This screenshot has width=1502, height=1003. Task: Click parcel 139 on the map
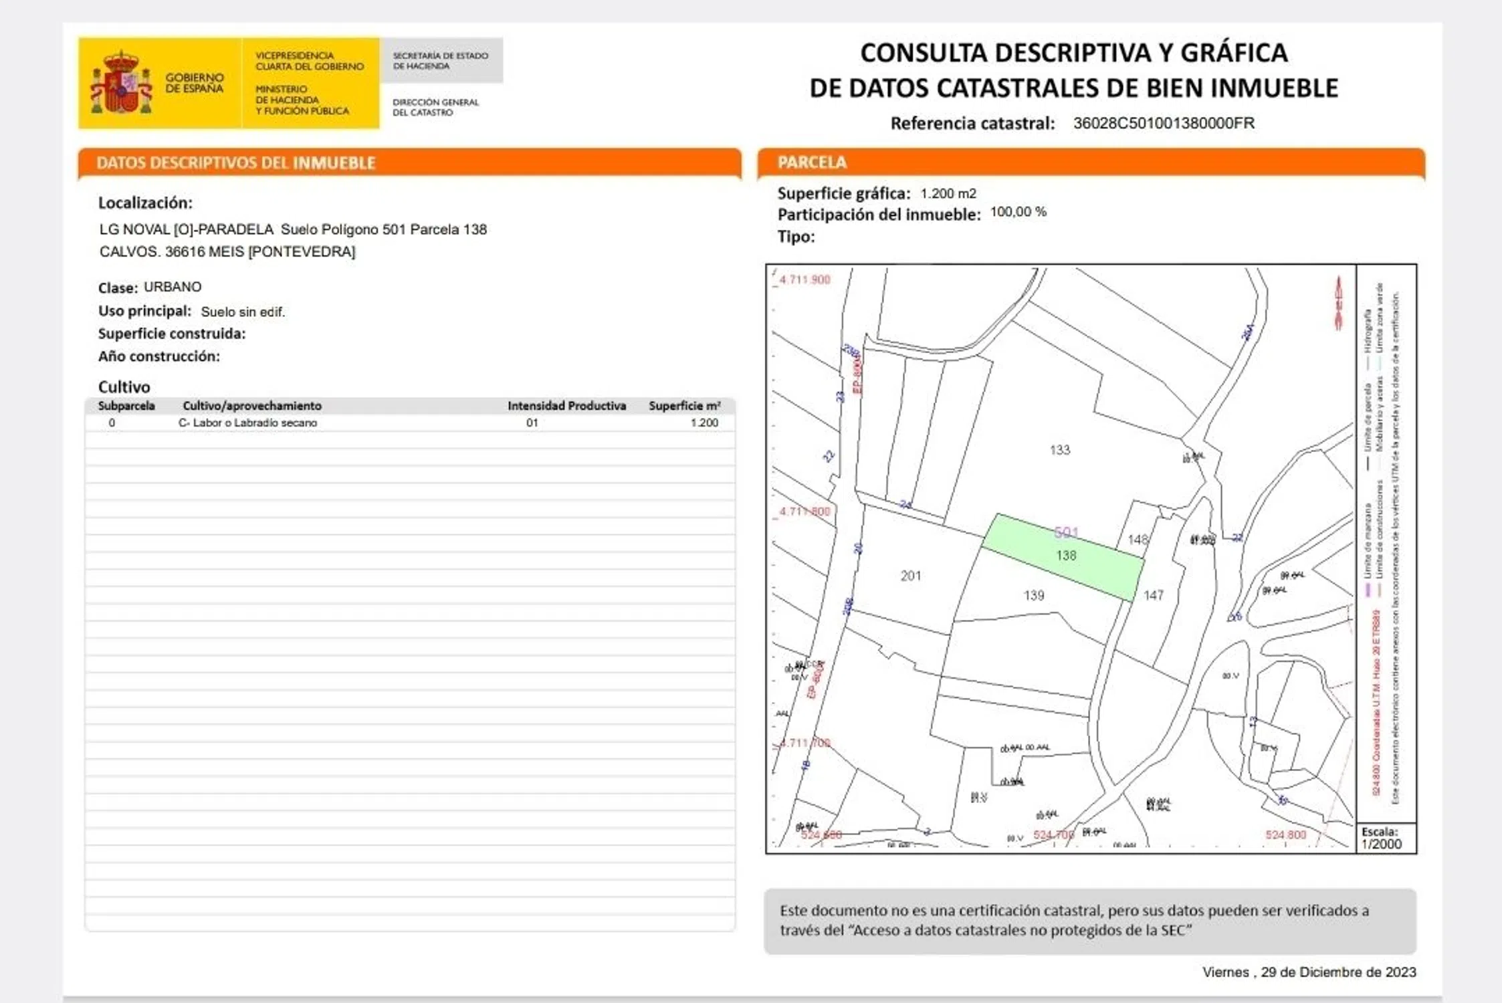1033,595
